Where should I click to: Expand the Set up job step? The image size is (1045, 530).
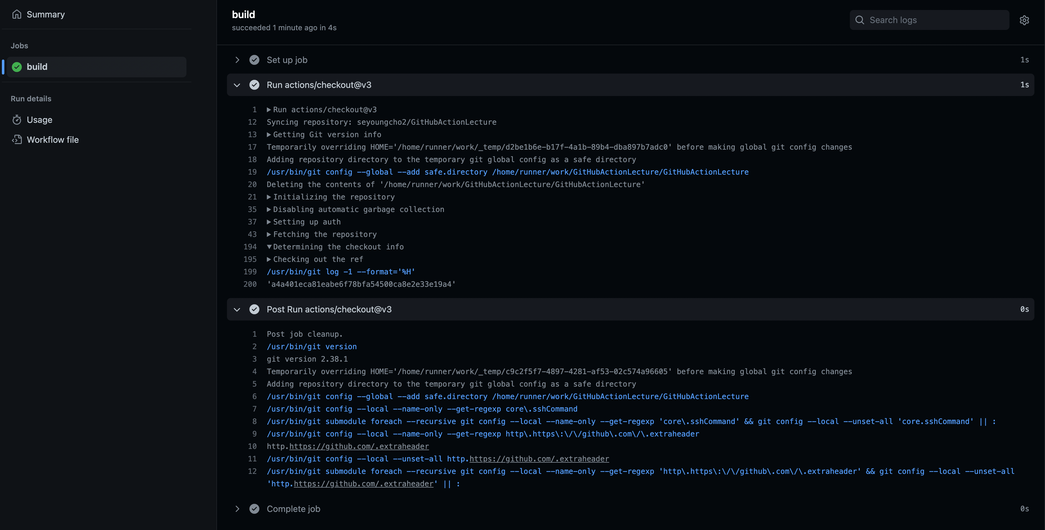237,60
